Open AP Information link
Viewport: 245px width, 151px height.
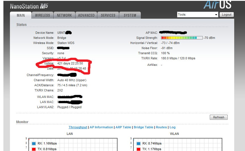pyautogui.click(x=101, y=127)
